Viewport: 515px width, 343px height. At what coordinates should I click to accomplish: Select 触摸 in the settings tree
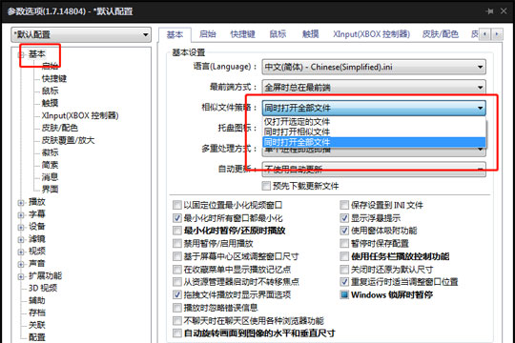tap(50, 103)
